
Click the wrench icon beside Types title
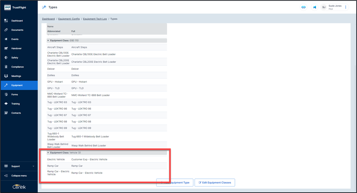tap(44, 7)
